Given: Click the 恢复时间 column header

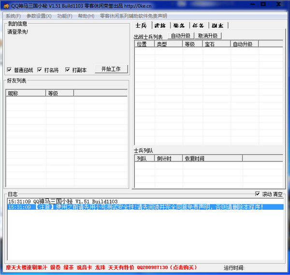Looking at the screenshot, I should (x=213, y=159).
